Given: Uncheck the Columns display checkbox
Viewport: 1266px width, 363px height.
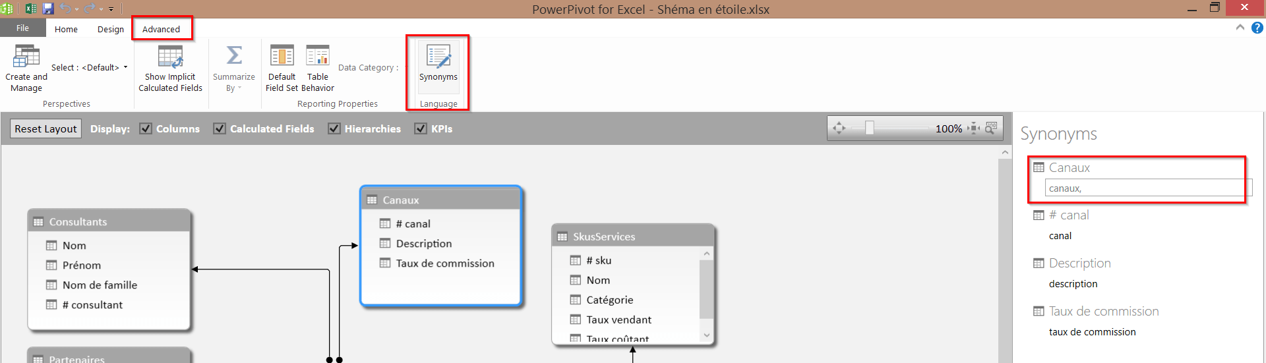Looking at the screenshot, I should (x=146, y=129).
